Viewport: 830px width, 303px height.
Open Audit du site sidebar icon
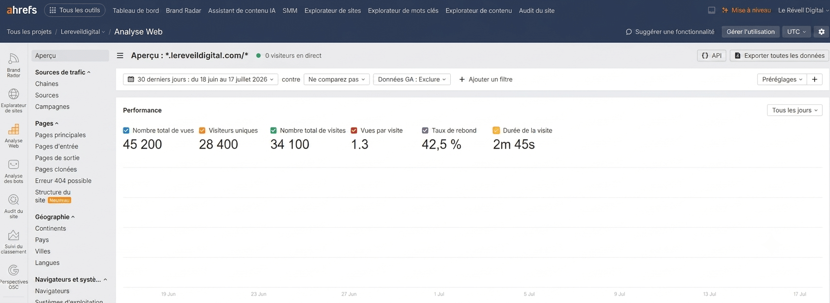pos(14,206)
